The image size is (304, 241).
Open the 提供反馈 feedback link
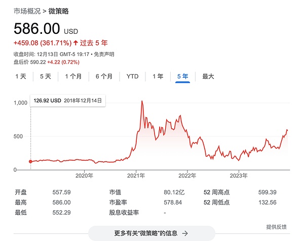click(x=276, y=227)
